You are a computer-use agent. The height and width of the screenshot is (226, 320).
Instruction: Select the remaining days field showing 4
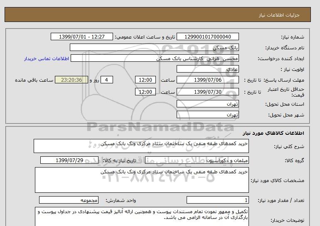(x=107, y=80)
